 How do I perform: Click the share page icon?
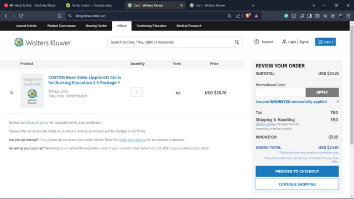pos(238,16)
